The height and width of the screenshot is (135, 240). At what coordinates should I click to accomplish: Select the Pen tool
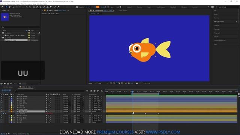[x=37, y=7]
